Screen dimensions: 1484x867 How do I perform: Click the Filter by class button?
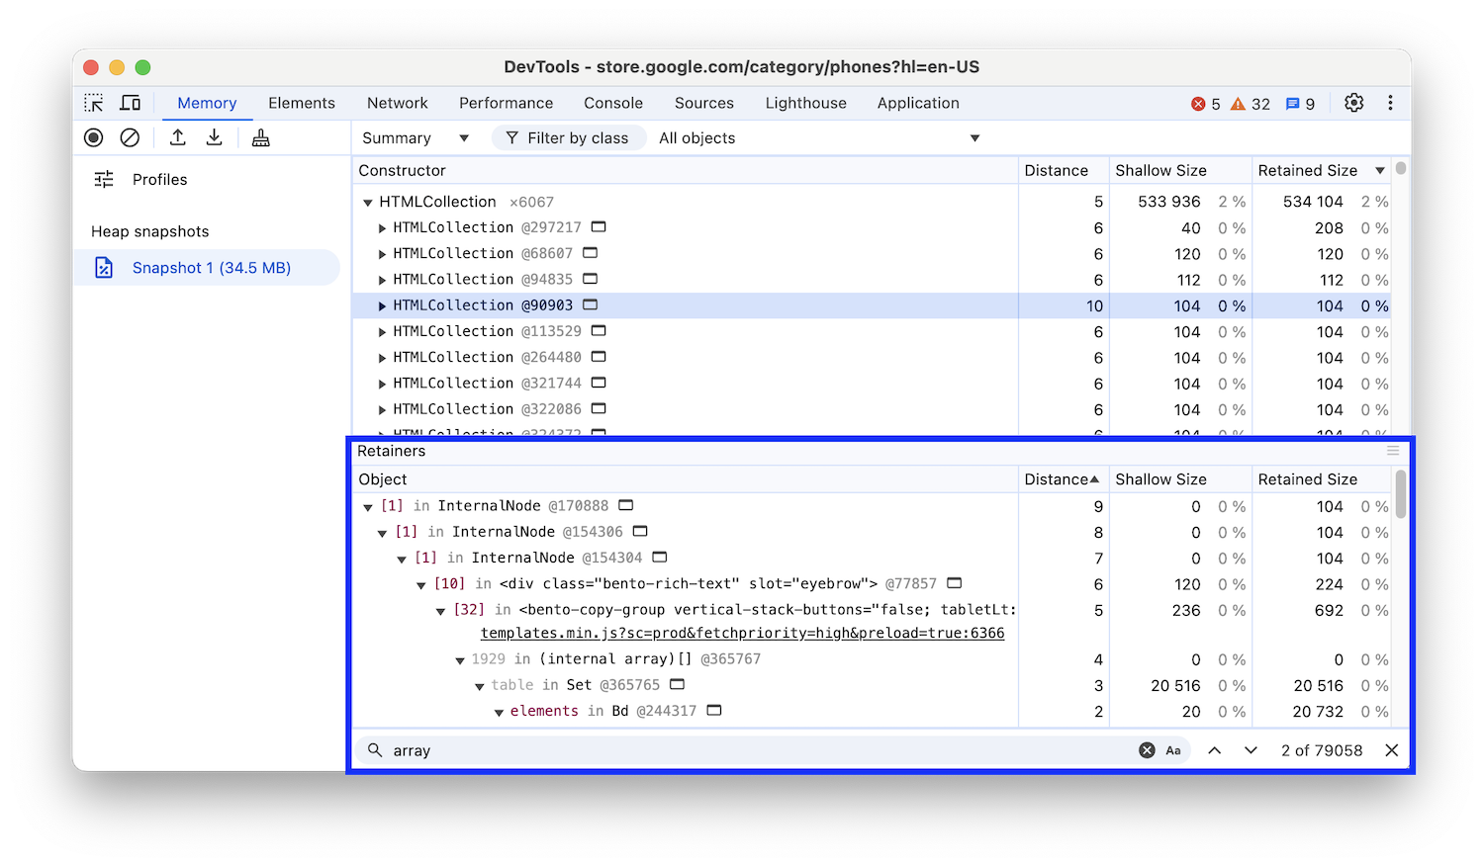(x=568, y=138)
